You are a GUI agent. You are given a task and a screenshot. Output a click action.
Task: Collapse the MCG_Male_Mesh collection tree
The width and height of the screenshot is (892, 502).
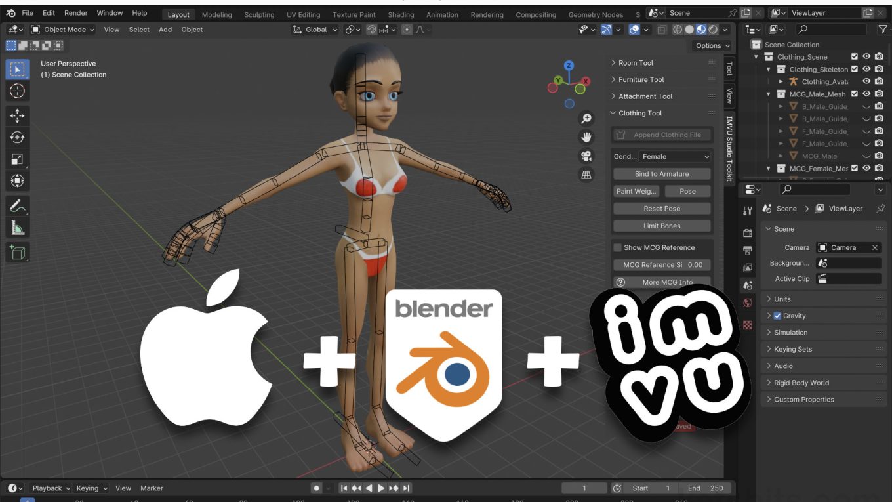(769, 94)
